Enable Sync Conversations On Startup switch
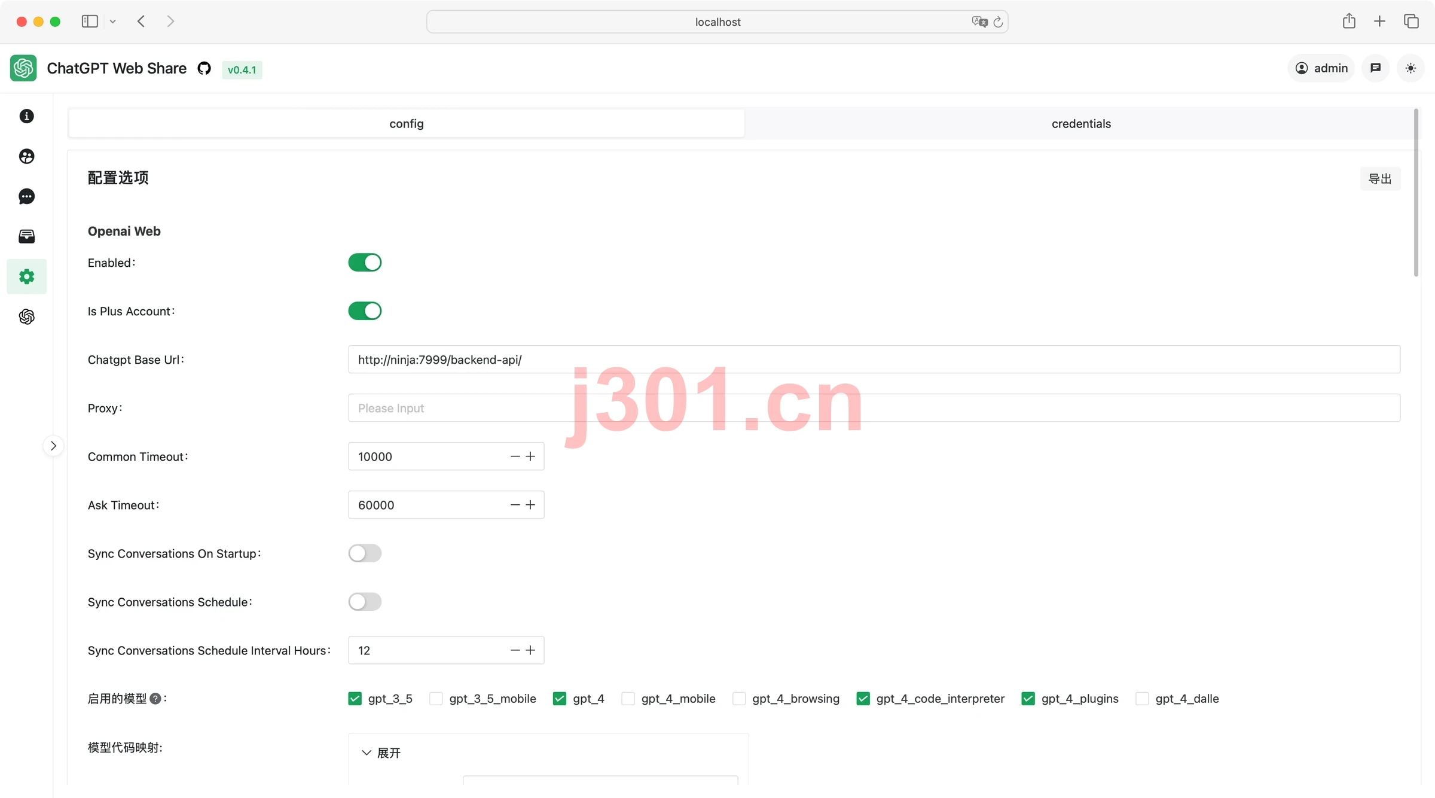 point(365,553)
